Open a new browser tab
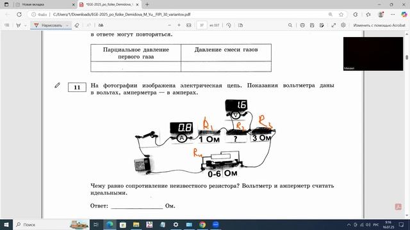Image resolution: width=410 pixels, height=230 pixels. (147, 4)
